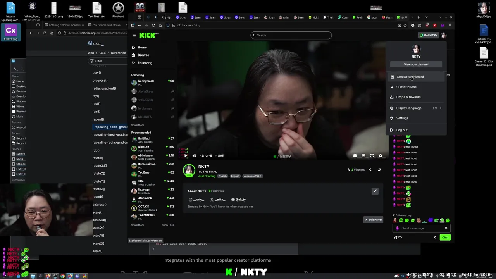
Task: Click Japanese日本人 stream tag
Action: 253,176
